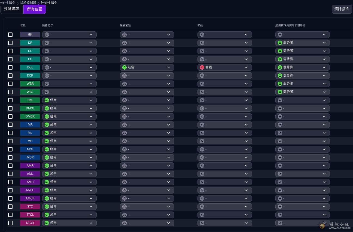Expand weaker-foot dropdown for DL row
This screenshot has height=232, width=353.
(x=303, y=51)
